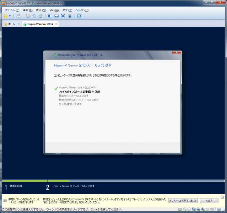This screenshot has height=213, width=227.
Task: Click the Hyper-V Server をインストールしています heading
Action: coord(83,65)
